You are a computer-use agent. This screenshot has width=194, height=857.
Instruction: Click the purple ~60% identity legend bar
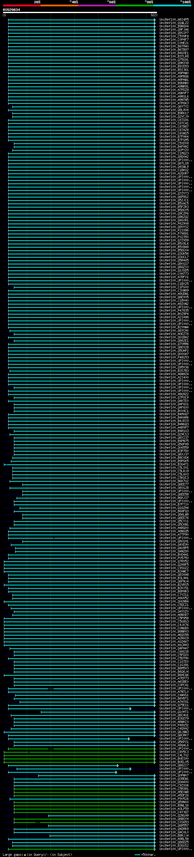pyautogui.click(x=97, y=5)
